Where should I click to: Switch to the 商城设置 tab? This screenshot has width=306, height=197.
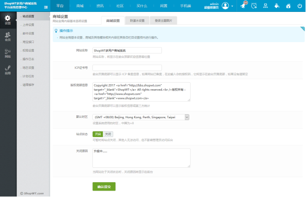point(113,21)
